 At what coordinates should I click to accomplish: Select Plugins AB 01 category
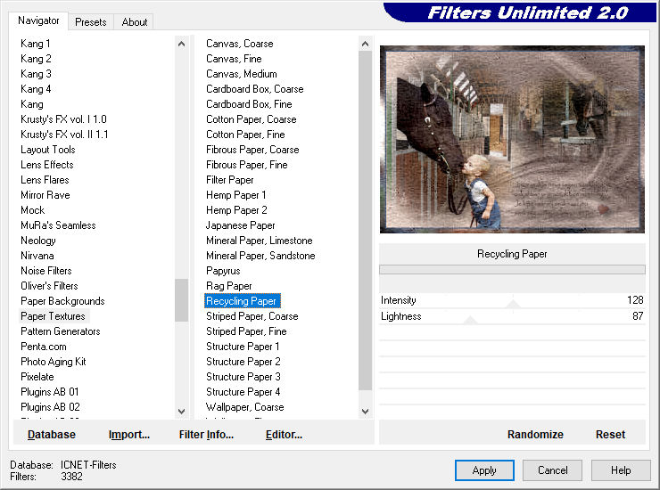[x=50, y=392]
